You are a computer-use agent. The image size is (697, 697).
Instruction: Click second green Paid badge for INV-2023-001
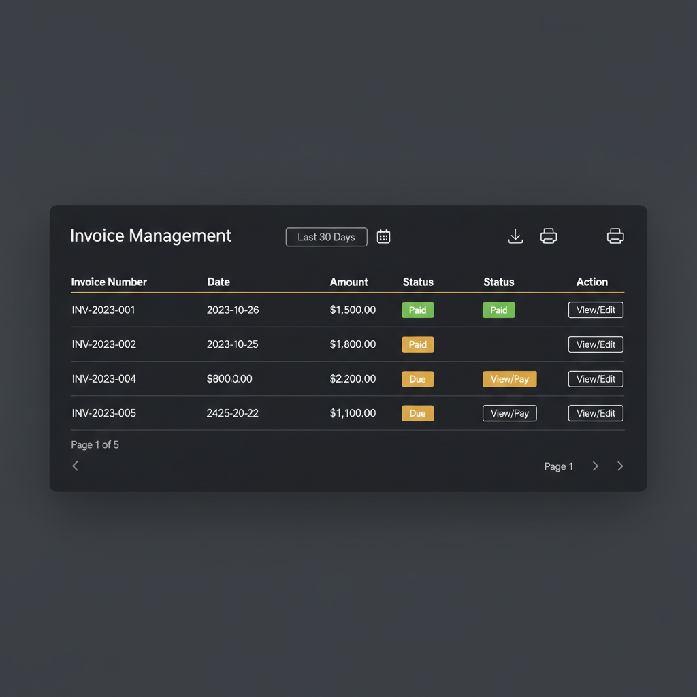point(499,310)
